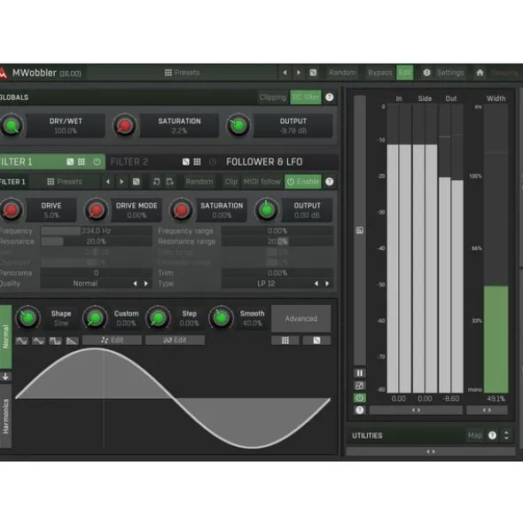The width and height of the screenshot is (523, 524).
Task: Toggle DC filter in Globals
Action: pos(306,98)
